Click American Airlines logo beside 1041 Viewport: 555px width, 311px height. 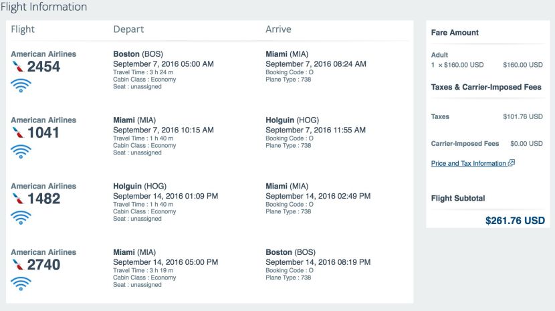coord(17,132)
